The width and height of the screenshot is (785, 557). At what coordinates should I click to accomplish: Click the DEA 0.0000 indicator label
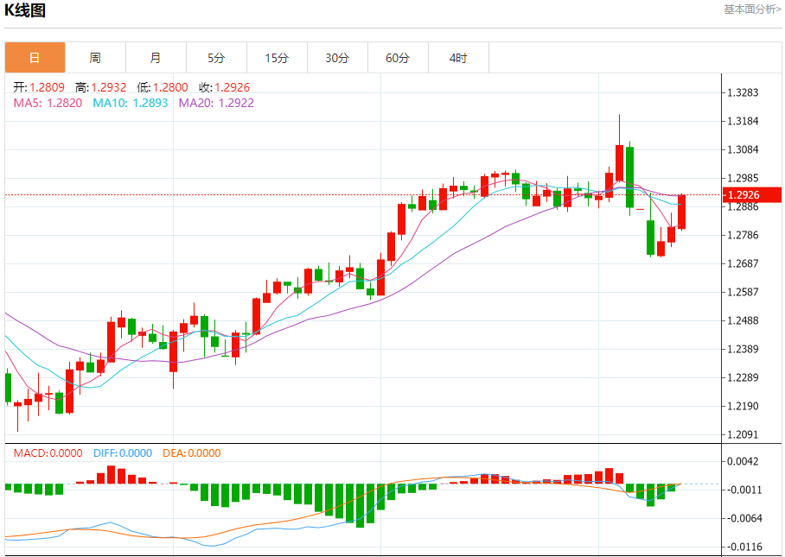coord(192,453)
